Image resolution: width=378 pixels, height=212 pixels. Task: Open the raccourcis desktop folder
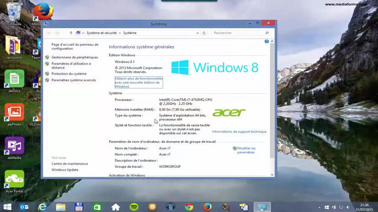[x=14, y=47]
